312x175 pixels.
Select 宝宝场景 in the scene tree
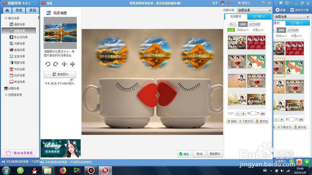pos(17,56)
